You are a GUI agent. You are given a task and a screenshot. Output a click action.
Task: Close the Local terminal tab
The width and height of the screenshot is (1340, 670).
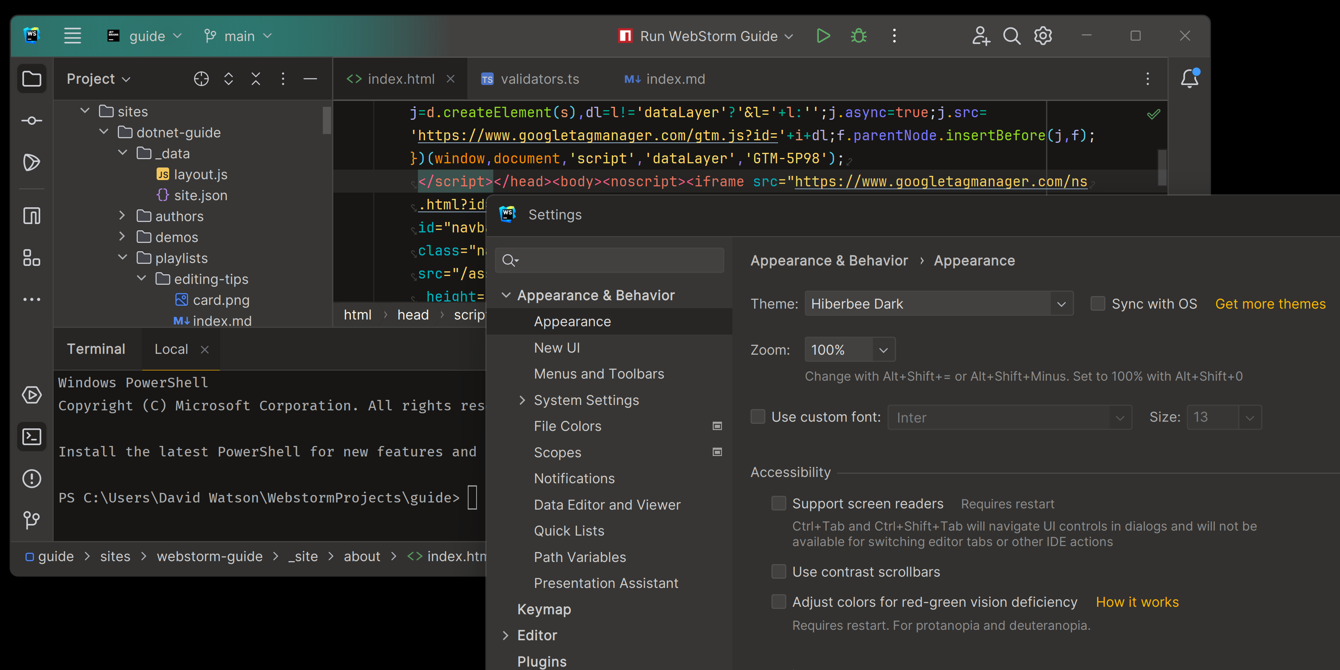pyautogui.click(x=205, y=350)
